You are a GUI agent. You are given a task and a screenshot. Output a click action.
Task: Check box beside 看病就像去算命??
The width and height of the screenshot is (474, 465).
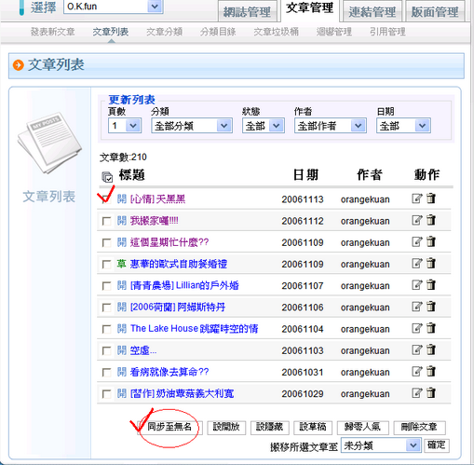pos(106,372)
